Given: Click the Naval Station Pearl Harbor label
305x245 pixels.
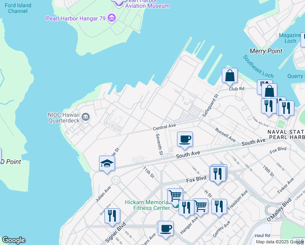Looking at the screenshot, I should [286, 135].
